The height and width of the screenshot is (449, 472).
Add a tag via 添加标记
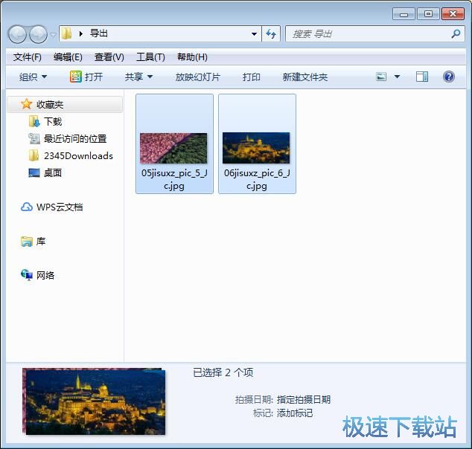click(294, 413)
